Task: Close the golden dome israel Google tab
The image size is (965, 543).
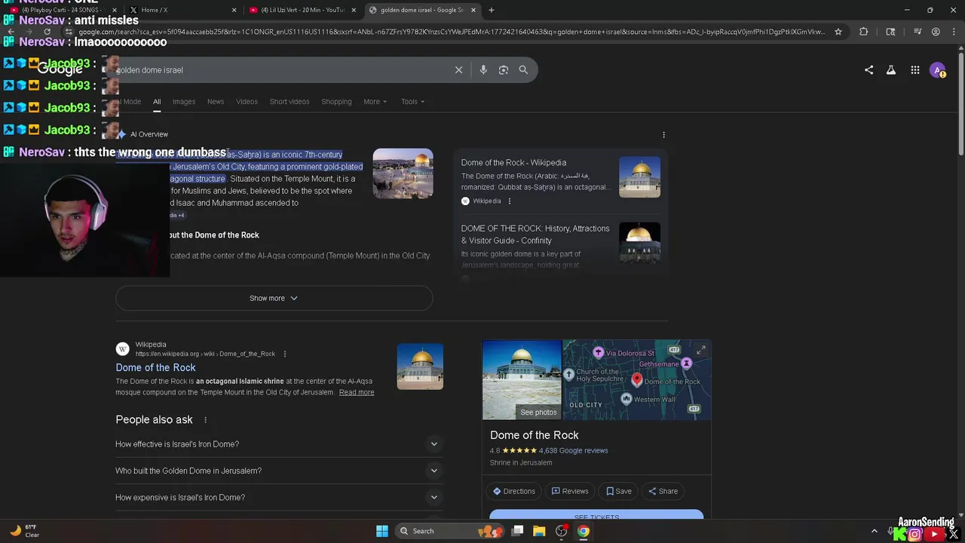Action: click(473, 10)
